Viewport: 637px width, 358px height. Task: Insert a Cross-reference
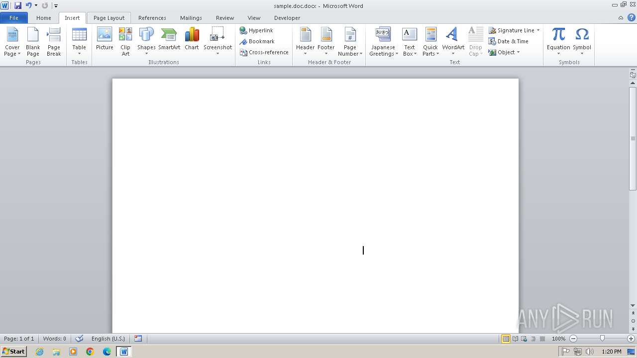pos(264,52)
